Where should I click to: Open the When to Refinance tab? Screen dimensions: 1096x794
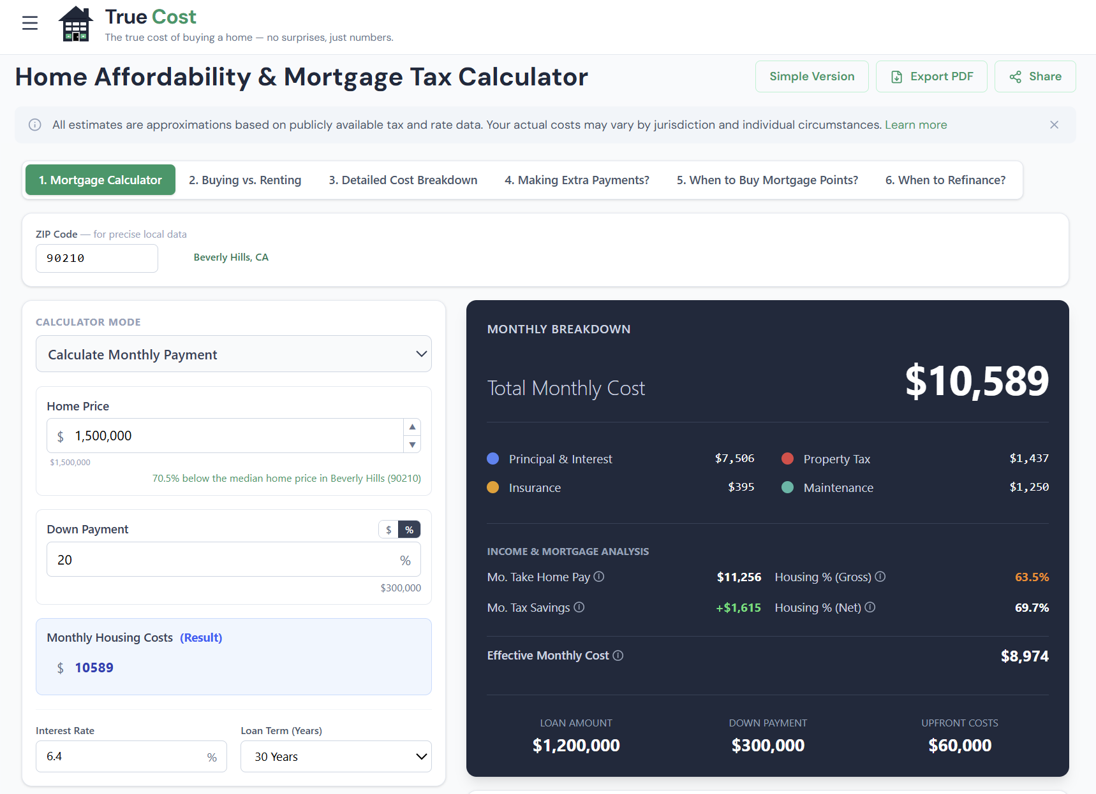[945, 180]
